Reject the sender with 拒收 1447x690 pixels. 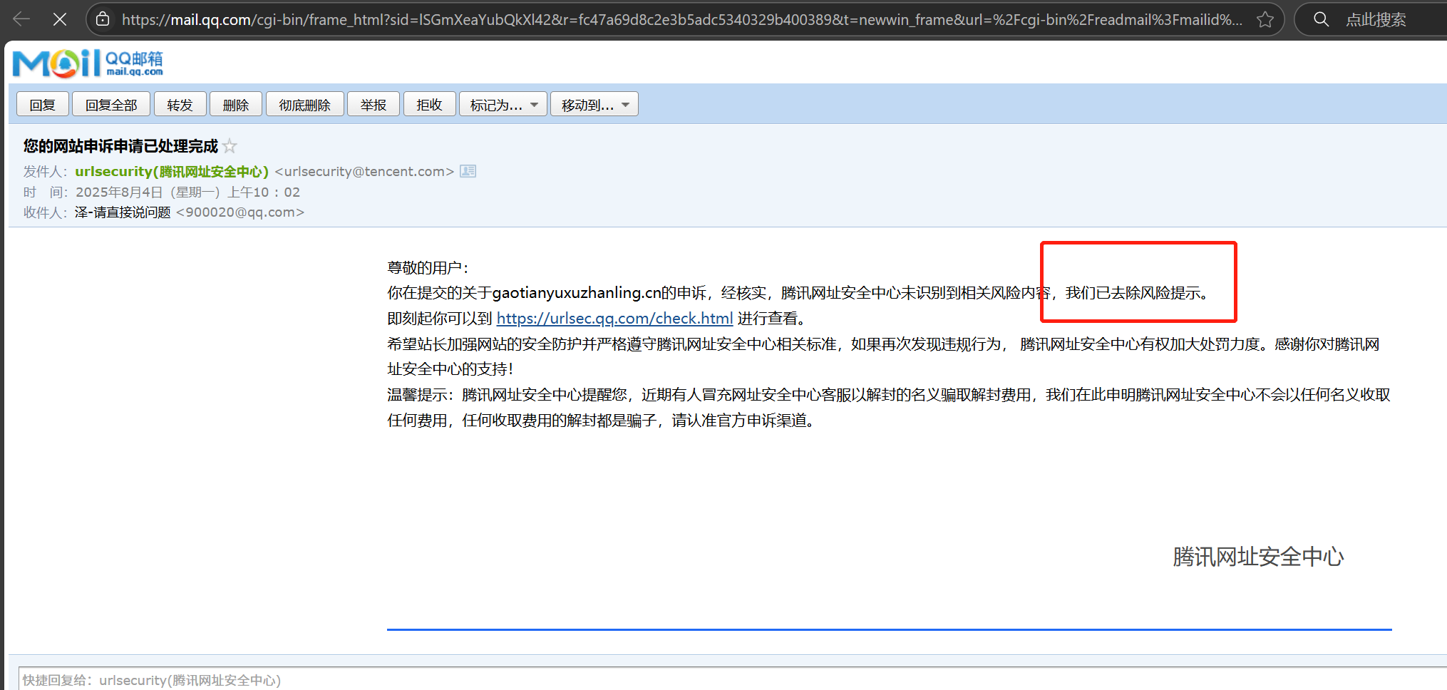429,105
